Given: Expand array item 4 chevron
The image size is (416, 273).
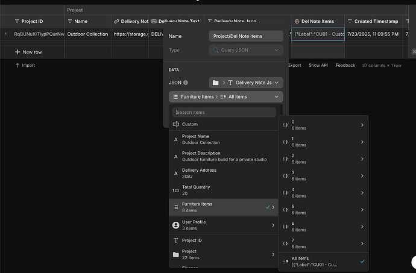Looking at the screenshot, I should 362,193.
